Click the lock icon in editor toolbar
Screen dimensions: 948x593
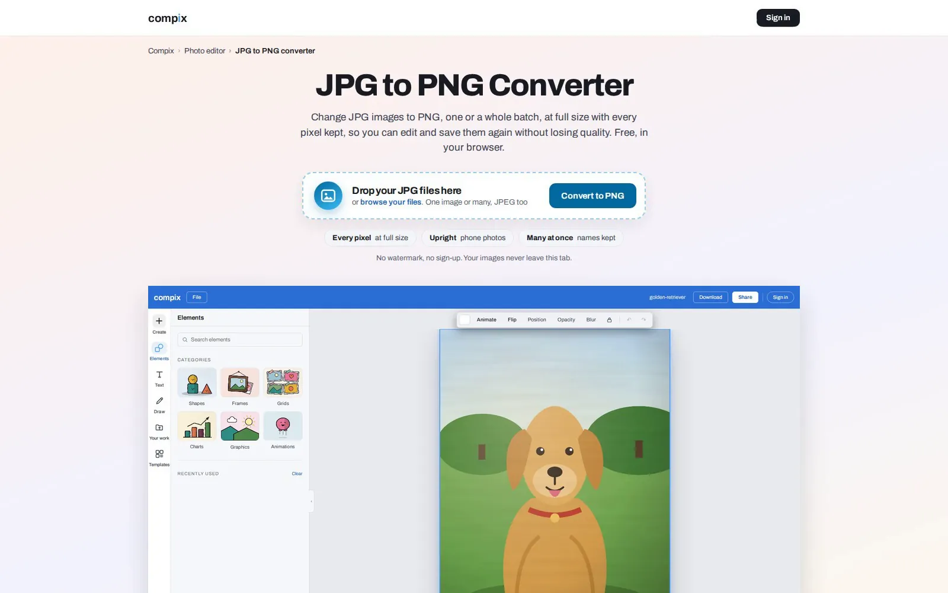609,320
